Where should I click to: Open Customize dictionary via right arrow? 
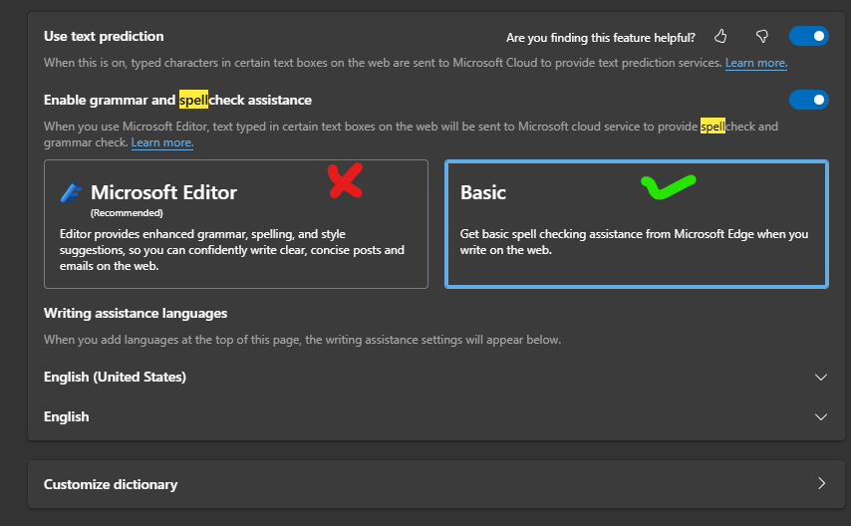[821, 484]
